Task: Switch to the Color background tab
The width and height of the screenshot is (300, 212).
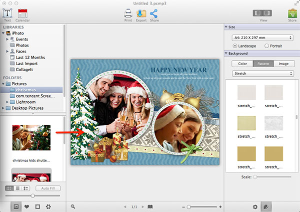Action: point(242,64)
